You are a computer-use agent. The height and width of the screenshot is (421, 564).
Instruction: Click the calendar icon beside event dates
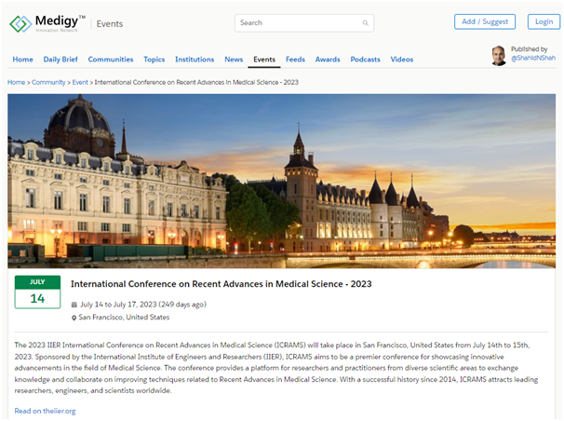point(74,305)
